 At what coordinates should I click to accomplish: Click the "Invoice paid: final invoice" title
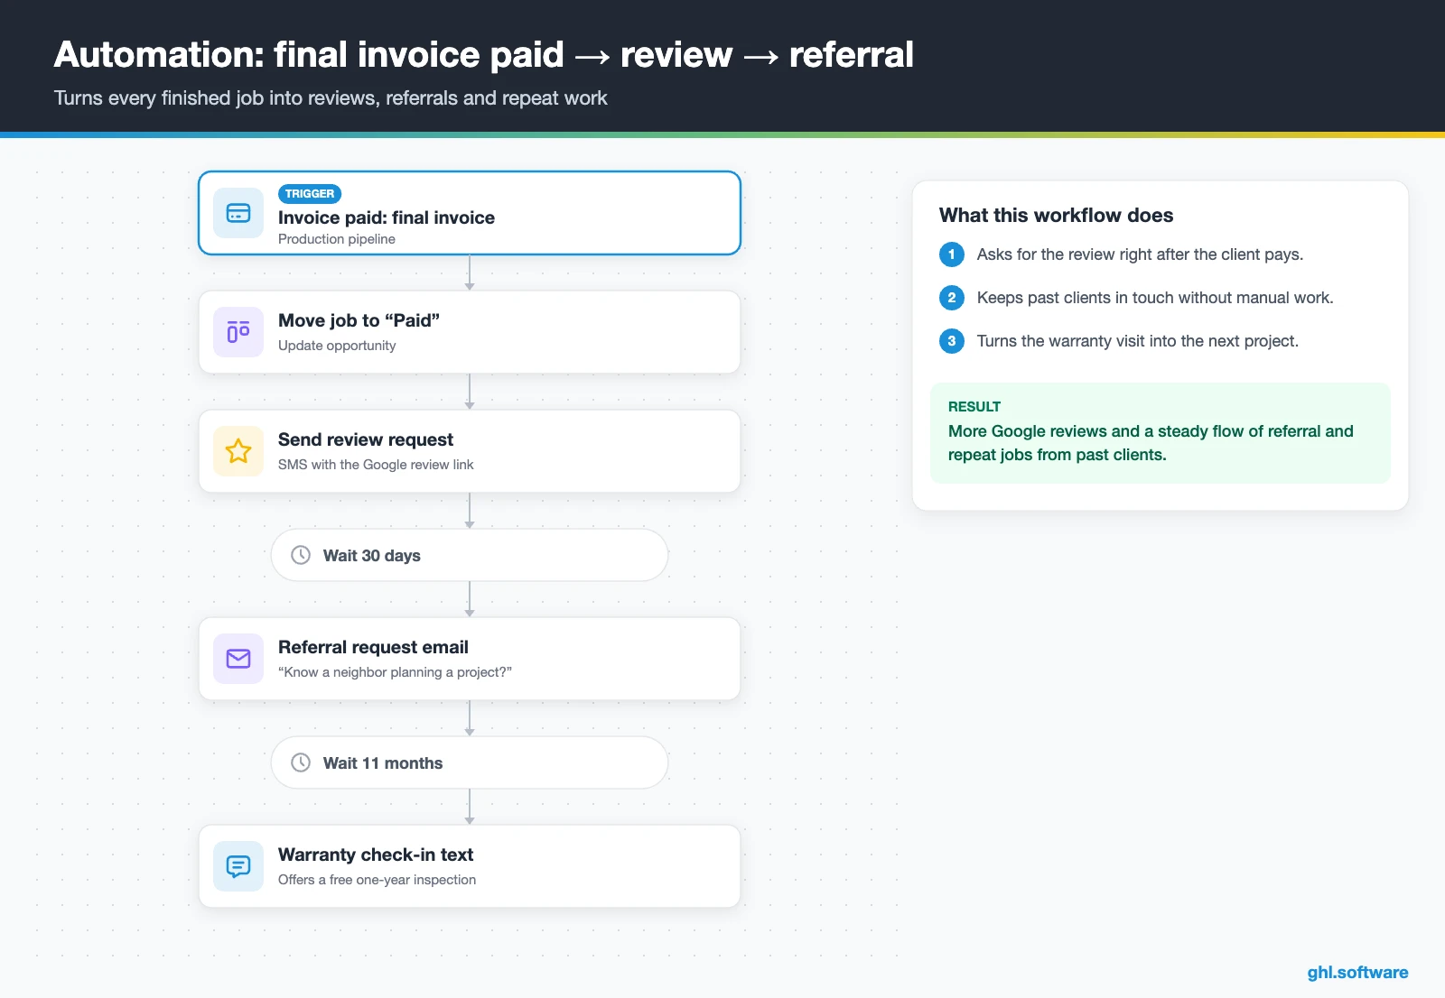387,217
